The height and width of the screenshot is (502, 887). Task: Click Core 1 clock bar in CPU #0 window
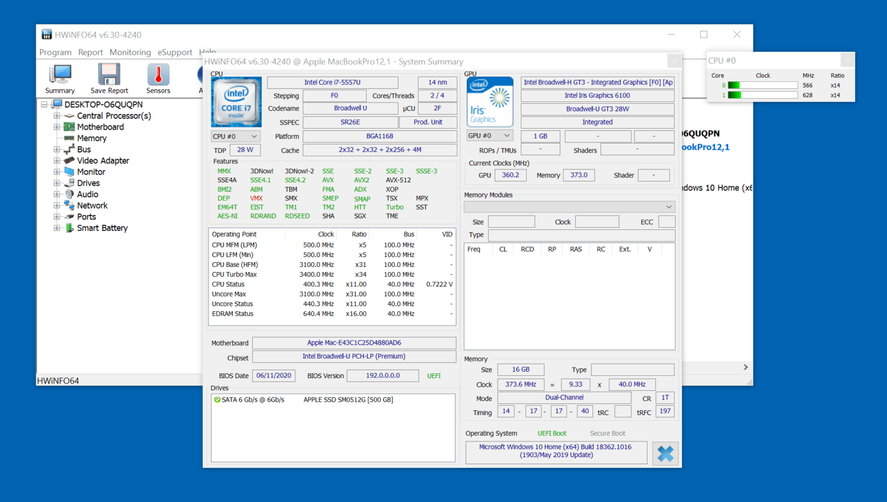pos(763,95)
